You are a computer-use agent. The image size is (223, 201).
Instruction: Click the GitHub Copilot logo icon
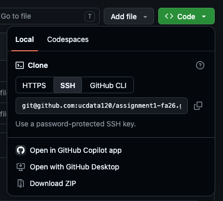pos(21,150)
